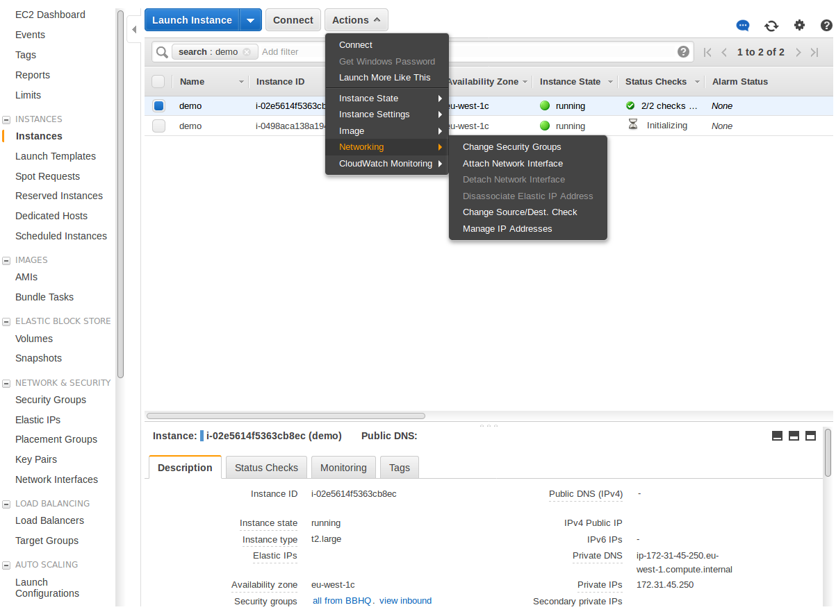Click the search filter help icon
Image resolution: width=836 pixels, height=612 pixels.
683,52
